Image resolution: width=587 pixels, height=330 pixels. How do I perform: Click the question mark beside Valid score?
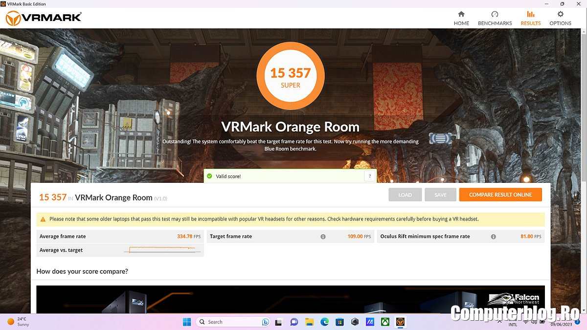click(369, 176)
